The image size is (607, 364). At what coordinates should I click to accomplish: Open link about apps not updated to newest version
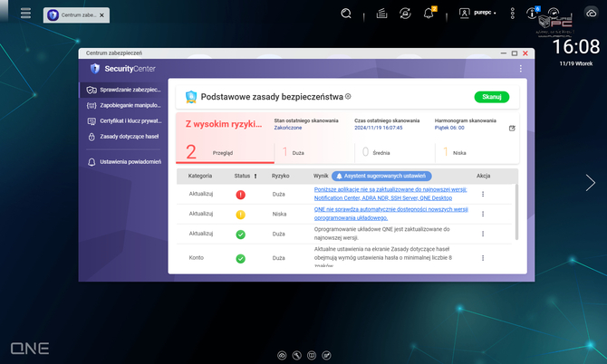[390, 194]
